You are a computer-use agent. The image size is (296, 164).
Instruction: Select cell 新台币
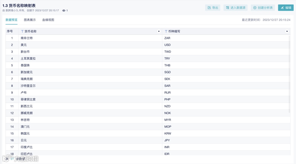[x=90, y=52]
